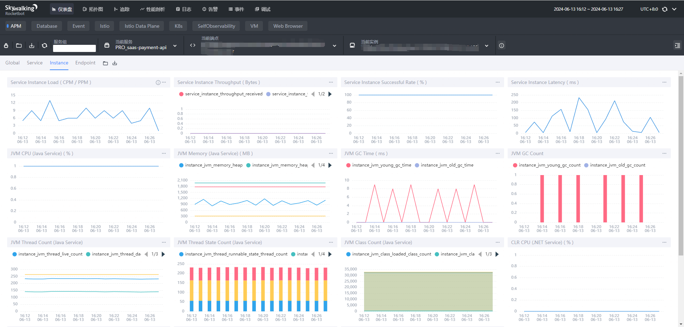Click the service group input field

point(74,48)
